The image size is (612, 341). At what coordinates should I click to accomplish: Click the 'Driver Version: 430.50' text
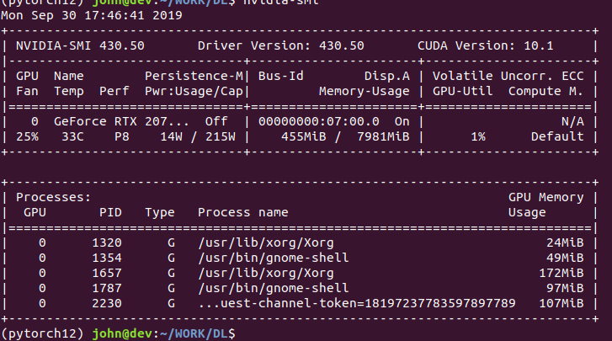coord(280,45)
